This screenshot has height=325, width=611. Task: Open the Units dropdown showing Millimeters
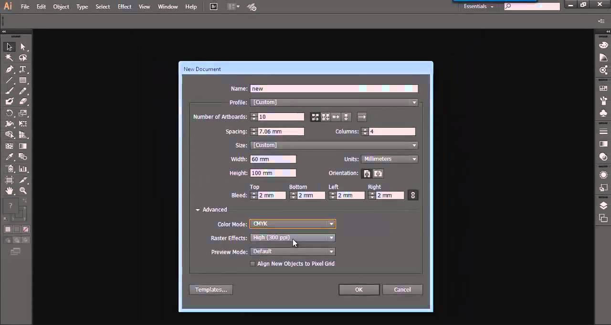390,159
